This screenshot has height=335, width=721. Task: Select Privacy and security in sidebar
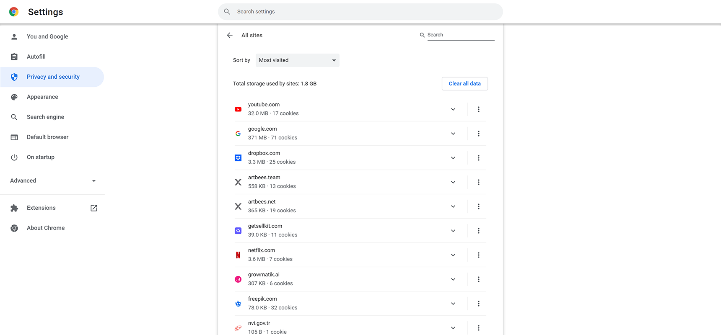click(x=52, y=77)
